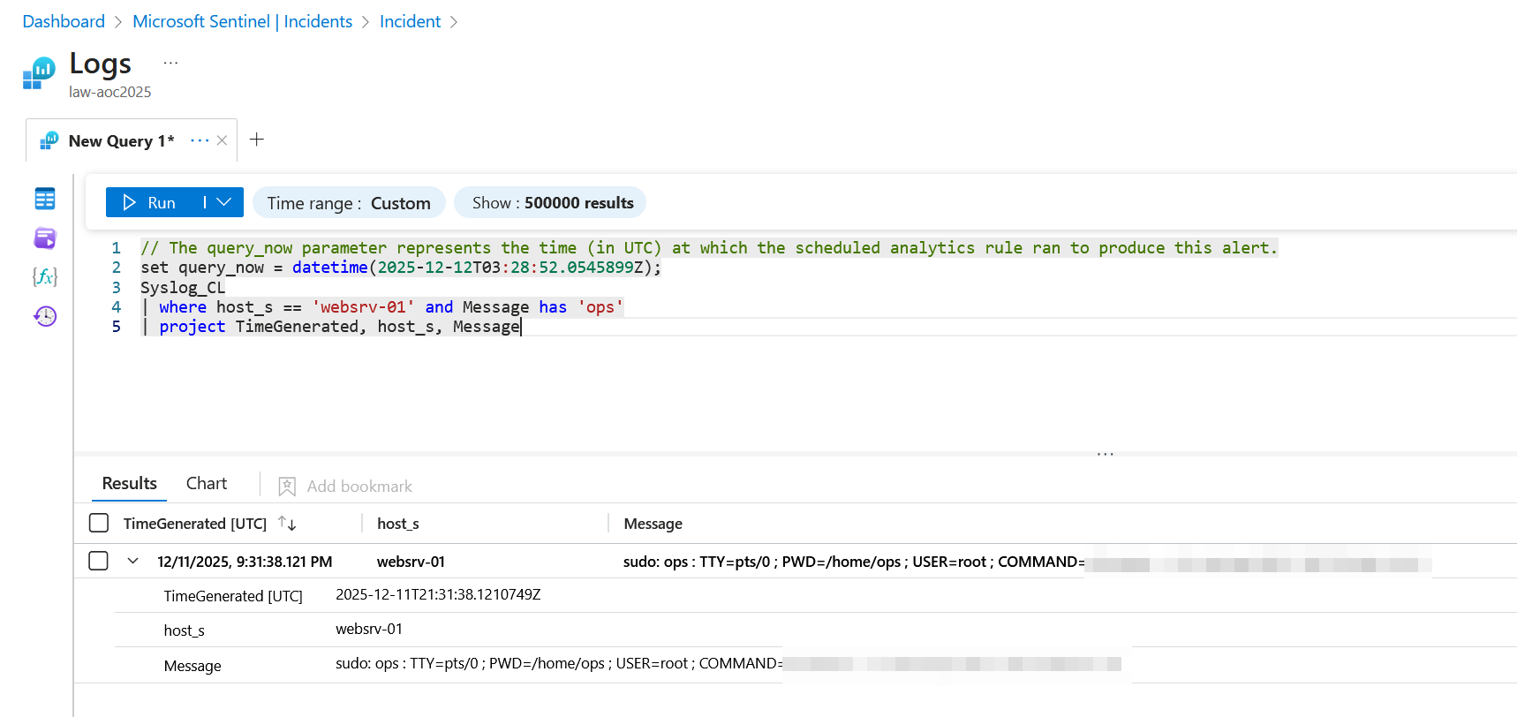This screenshot has height=717, width=1517.
Task: Click the host_s detail field label
Action: (x=184, y=630)
